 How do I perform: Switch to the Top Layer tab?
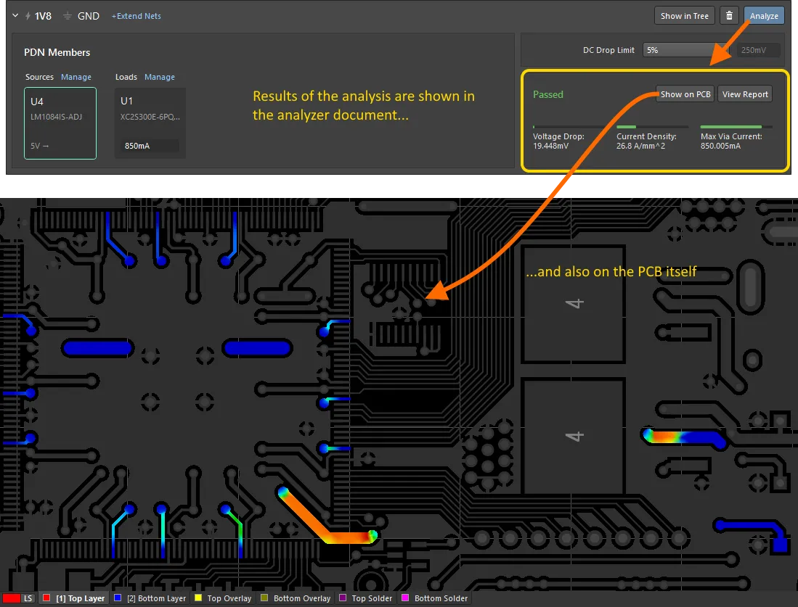click(x=81, y=599)
